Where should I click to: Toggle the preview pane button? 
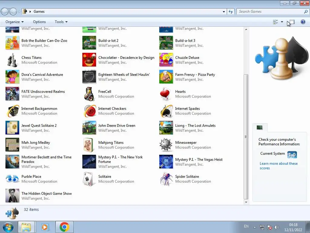pyautogui.click(x=292, y=22)
